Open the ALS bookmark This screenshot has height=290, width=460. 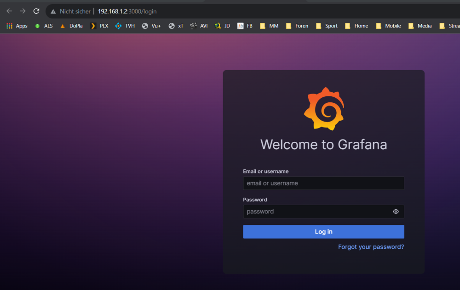[44, 26]
